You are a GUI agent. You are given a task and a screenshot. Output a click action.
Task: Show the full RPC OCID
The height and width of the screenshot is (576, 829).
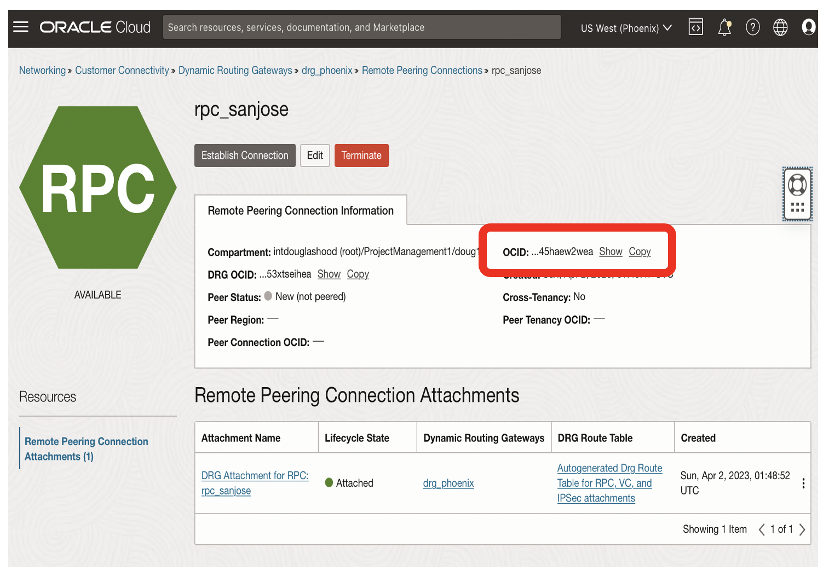[611, 252]
